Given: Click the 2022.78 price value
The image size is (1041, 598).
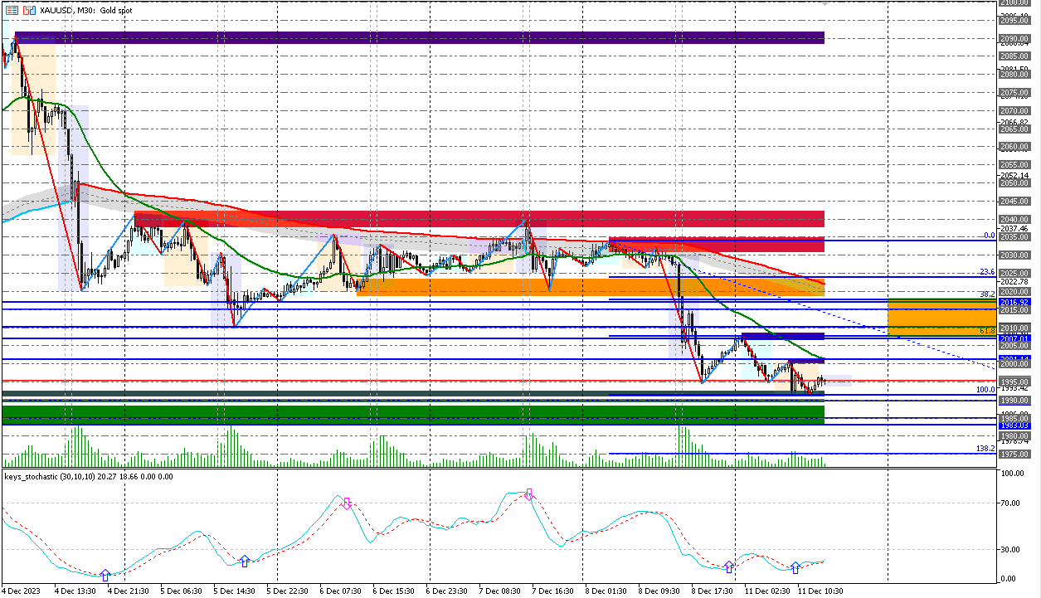Looking at the screenshot, I should pyautogui.click(x=1015, y=282).
